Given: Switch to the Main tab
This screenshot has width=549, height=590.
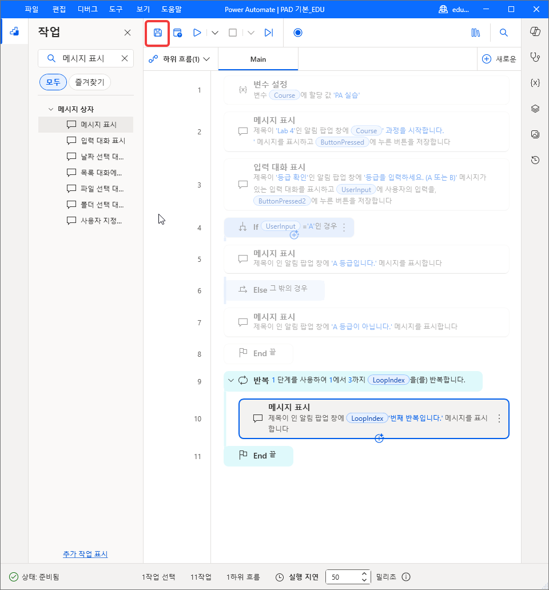Looking at the screenshot, I should point(258,59).
